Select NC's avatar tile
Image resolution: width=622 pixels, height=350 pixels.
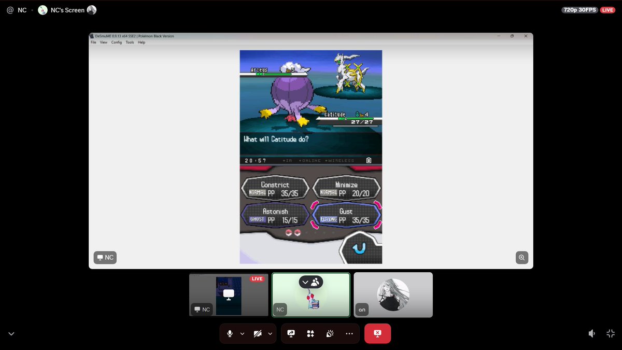(311, 295)
